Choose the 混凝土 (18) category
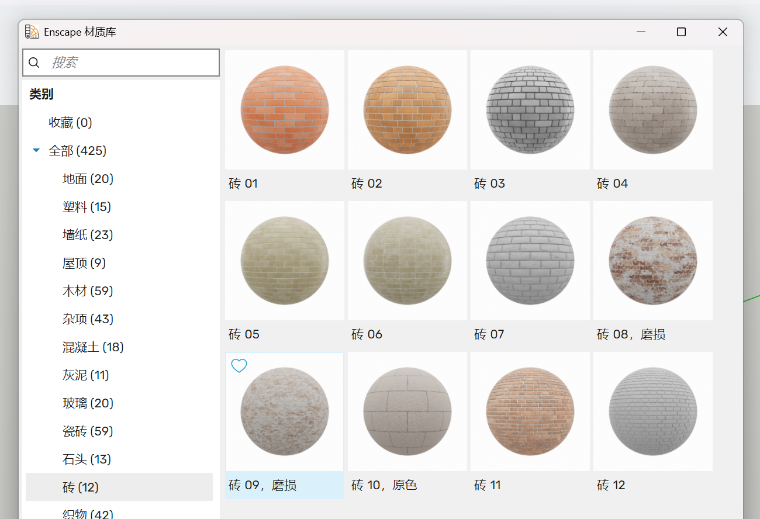This screenshot has height=519, width=760. point(93,347)
